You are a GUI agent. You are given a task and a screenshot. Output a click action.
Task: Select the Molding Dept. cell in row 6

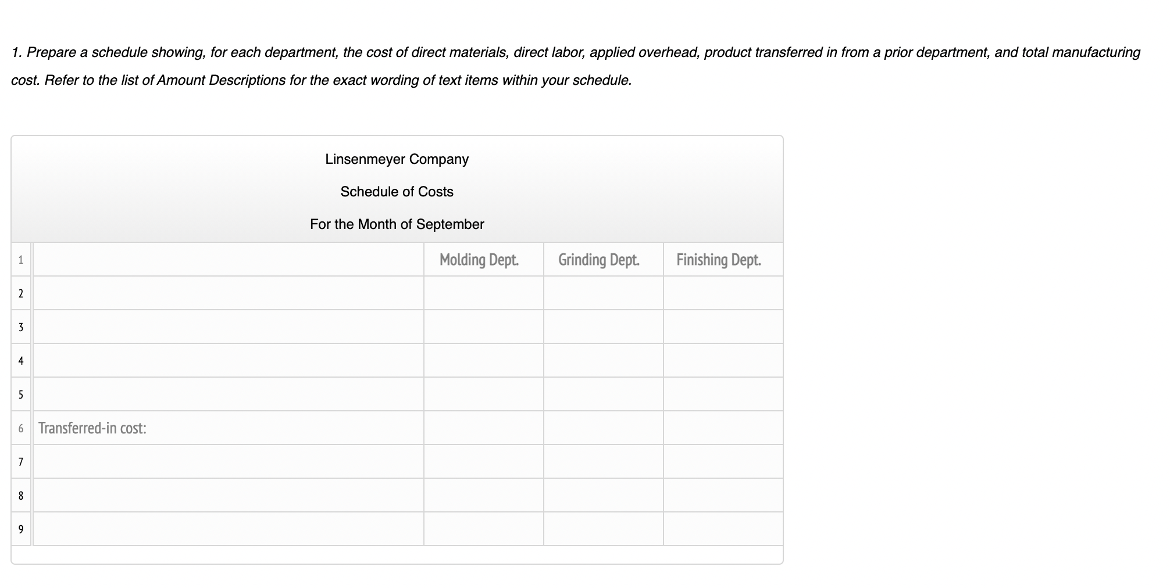tap(484, 428)
